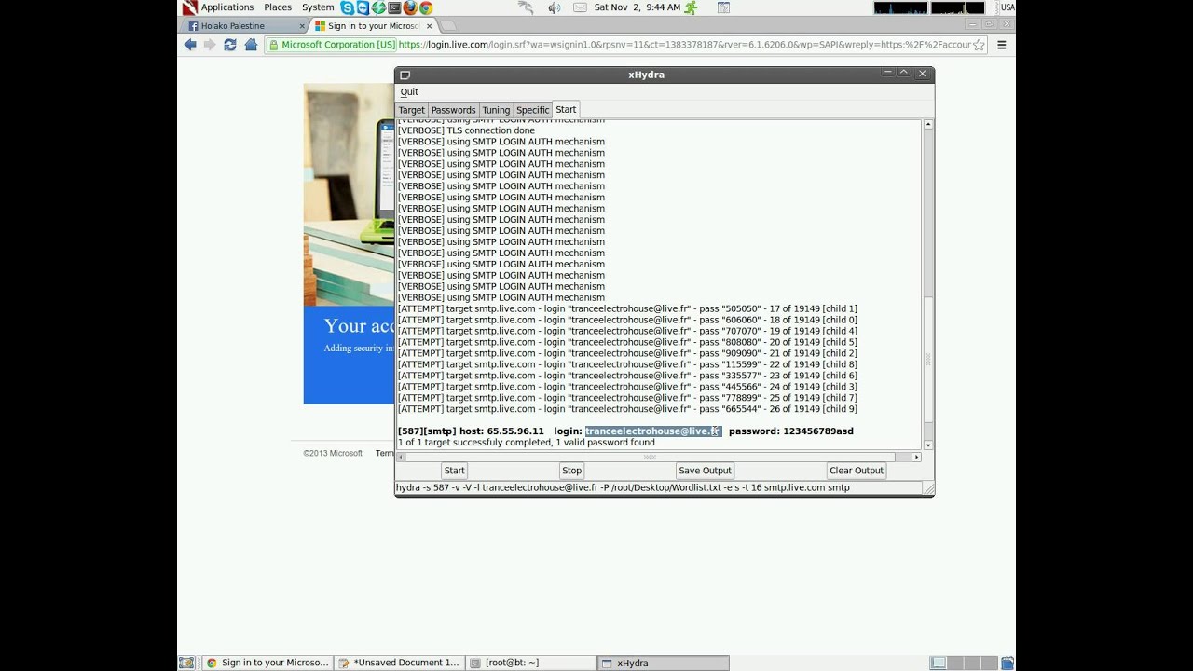Click the second blue launcher icon after Skype
Viewport: 1193px width, 671px height.
click(363, 7)
